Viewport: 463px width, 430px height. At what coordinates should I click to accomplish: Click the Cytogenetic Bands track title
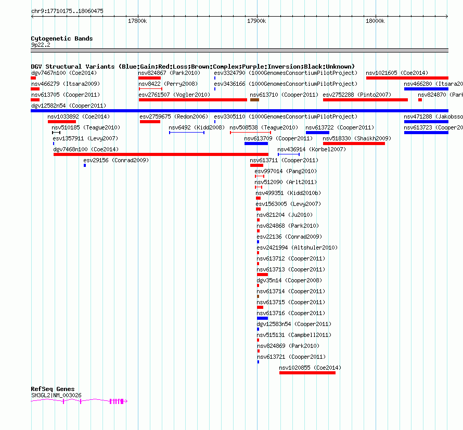pyautogui.click(x=62, y=38)
